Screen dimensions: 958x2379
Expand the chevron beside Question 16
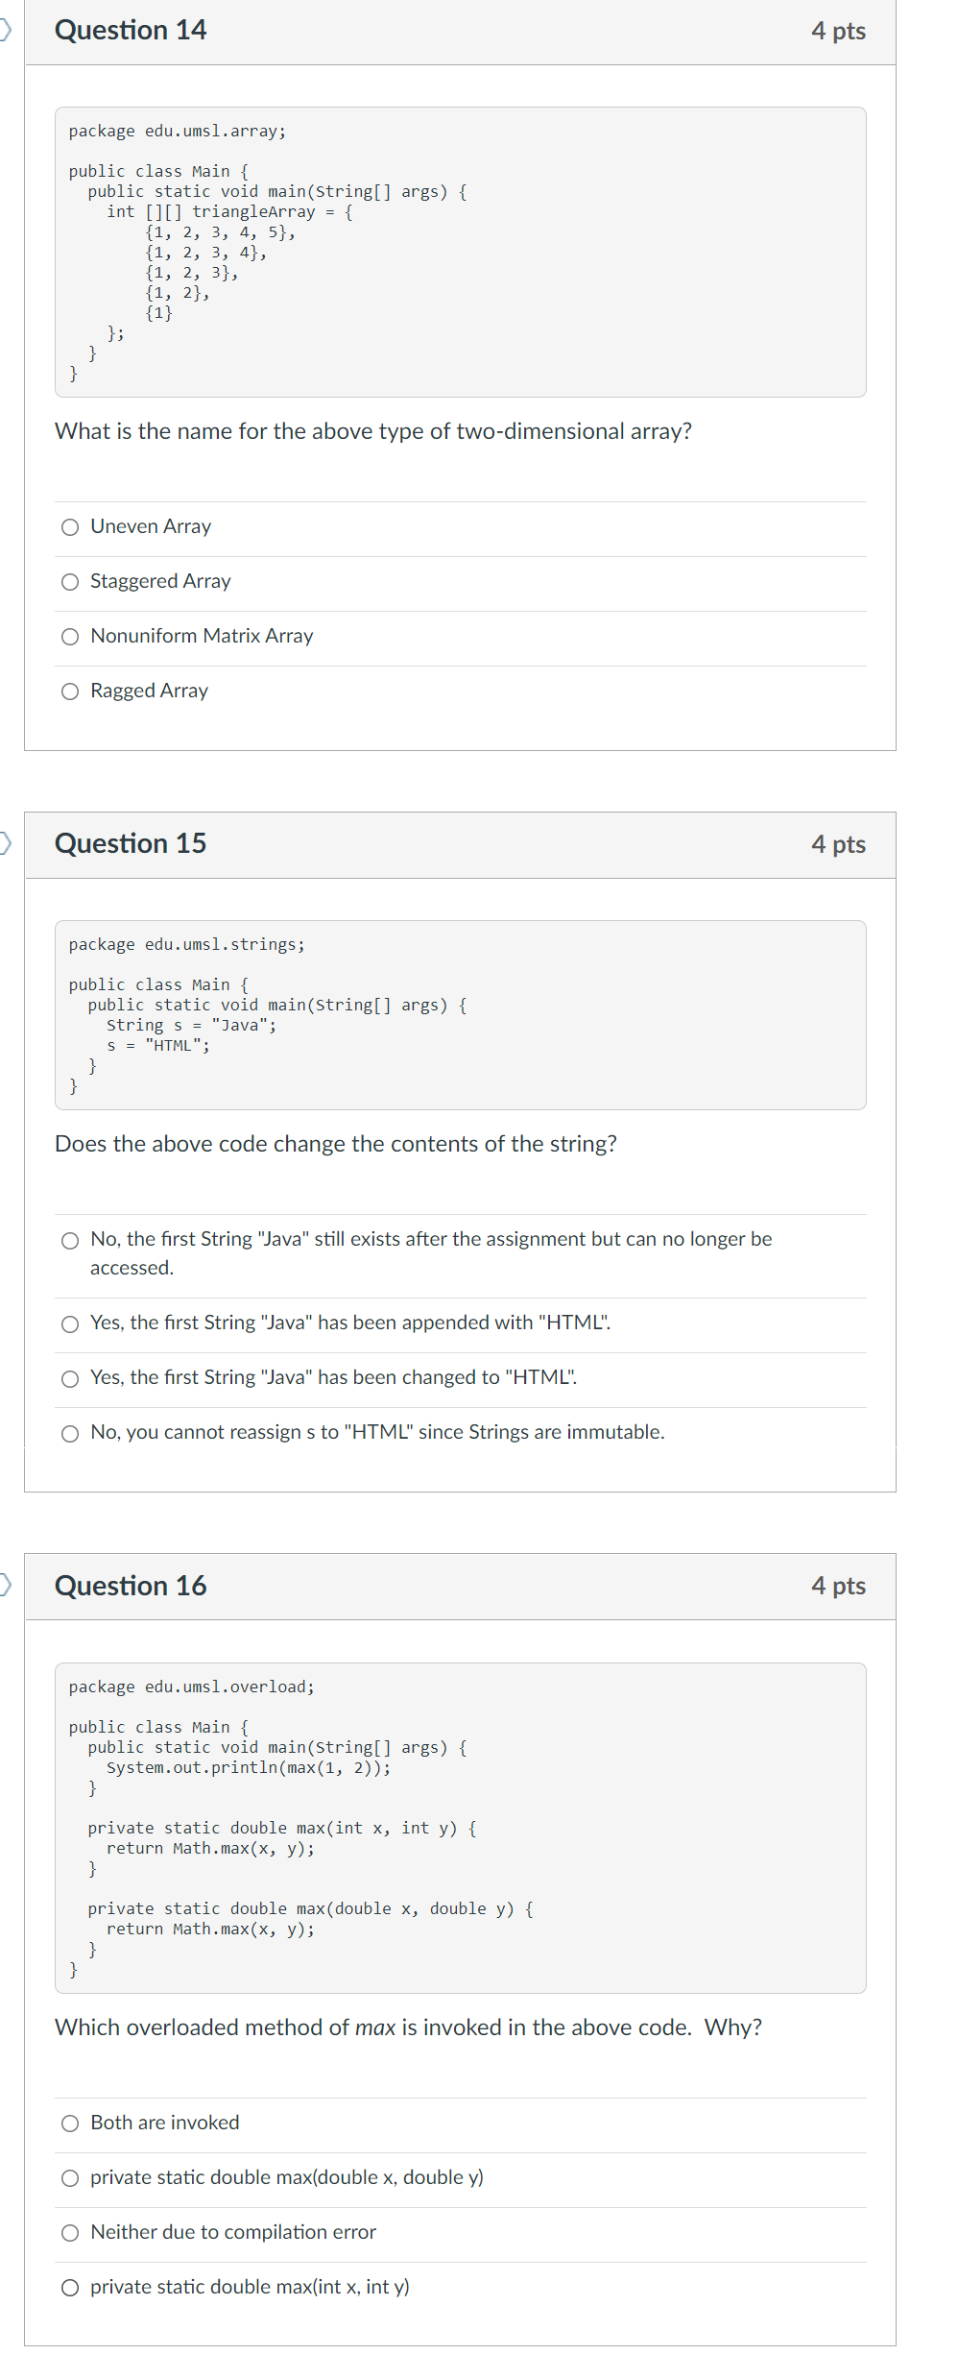click(x=4, y=1586)
